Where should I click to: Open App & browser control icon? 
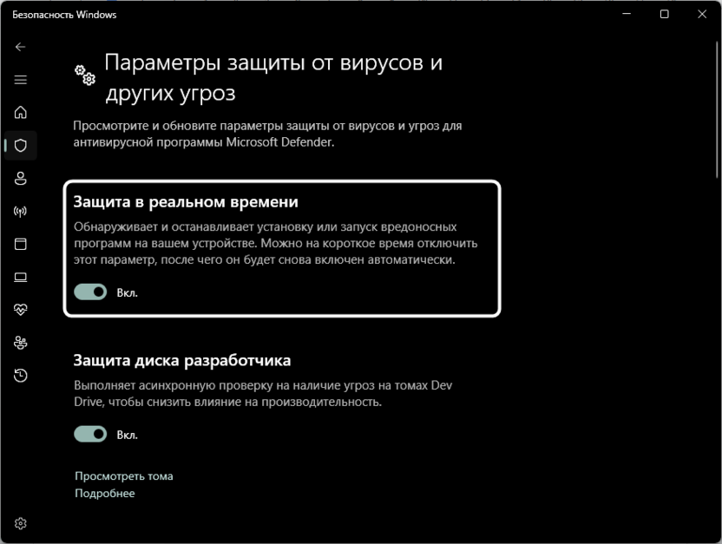(20, 244)
